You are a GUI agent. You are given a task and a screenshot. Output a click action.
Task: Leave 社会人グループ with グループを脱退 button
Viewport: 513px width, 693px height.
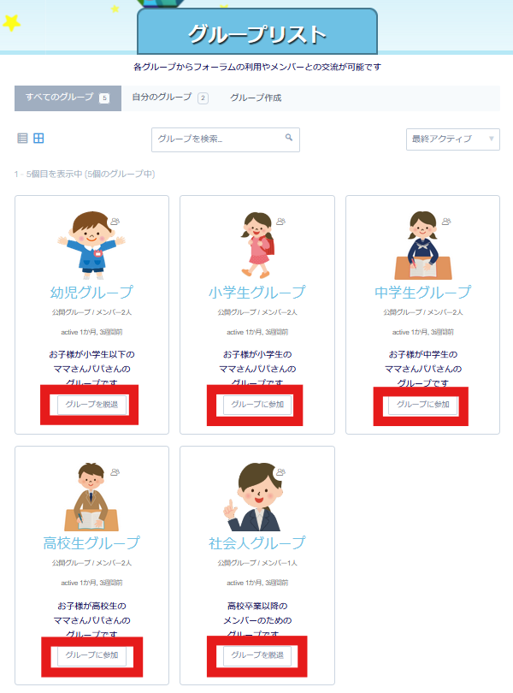[x=257, y=656]
